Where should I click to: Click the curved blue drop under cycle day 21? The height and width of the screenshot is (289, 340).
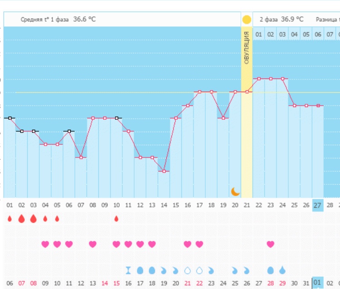click(x=247, y=270)
